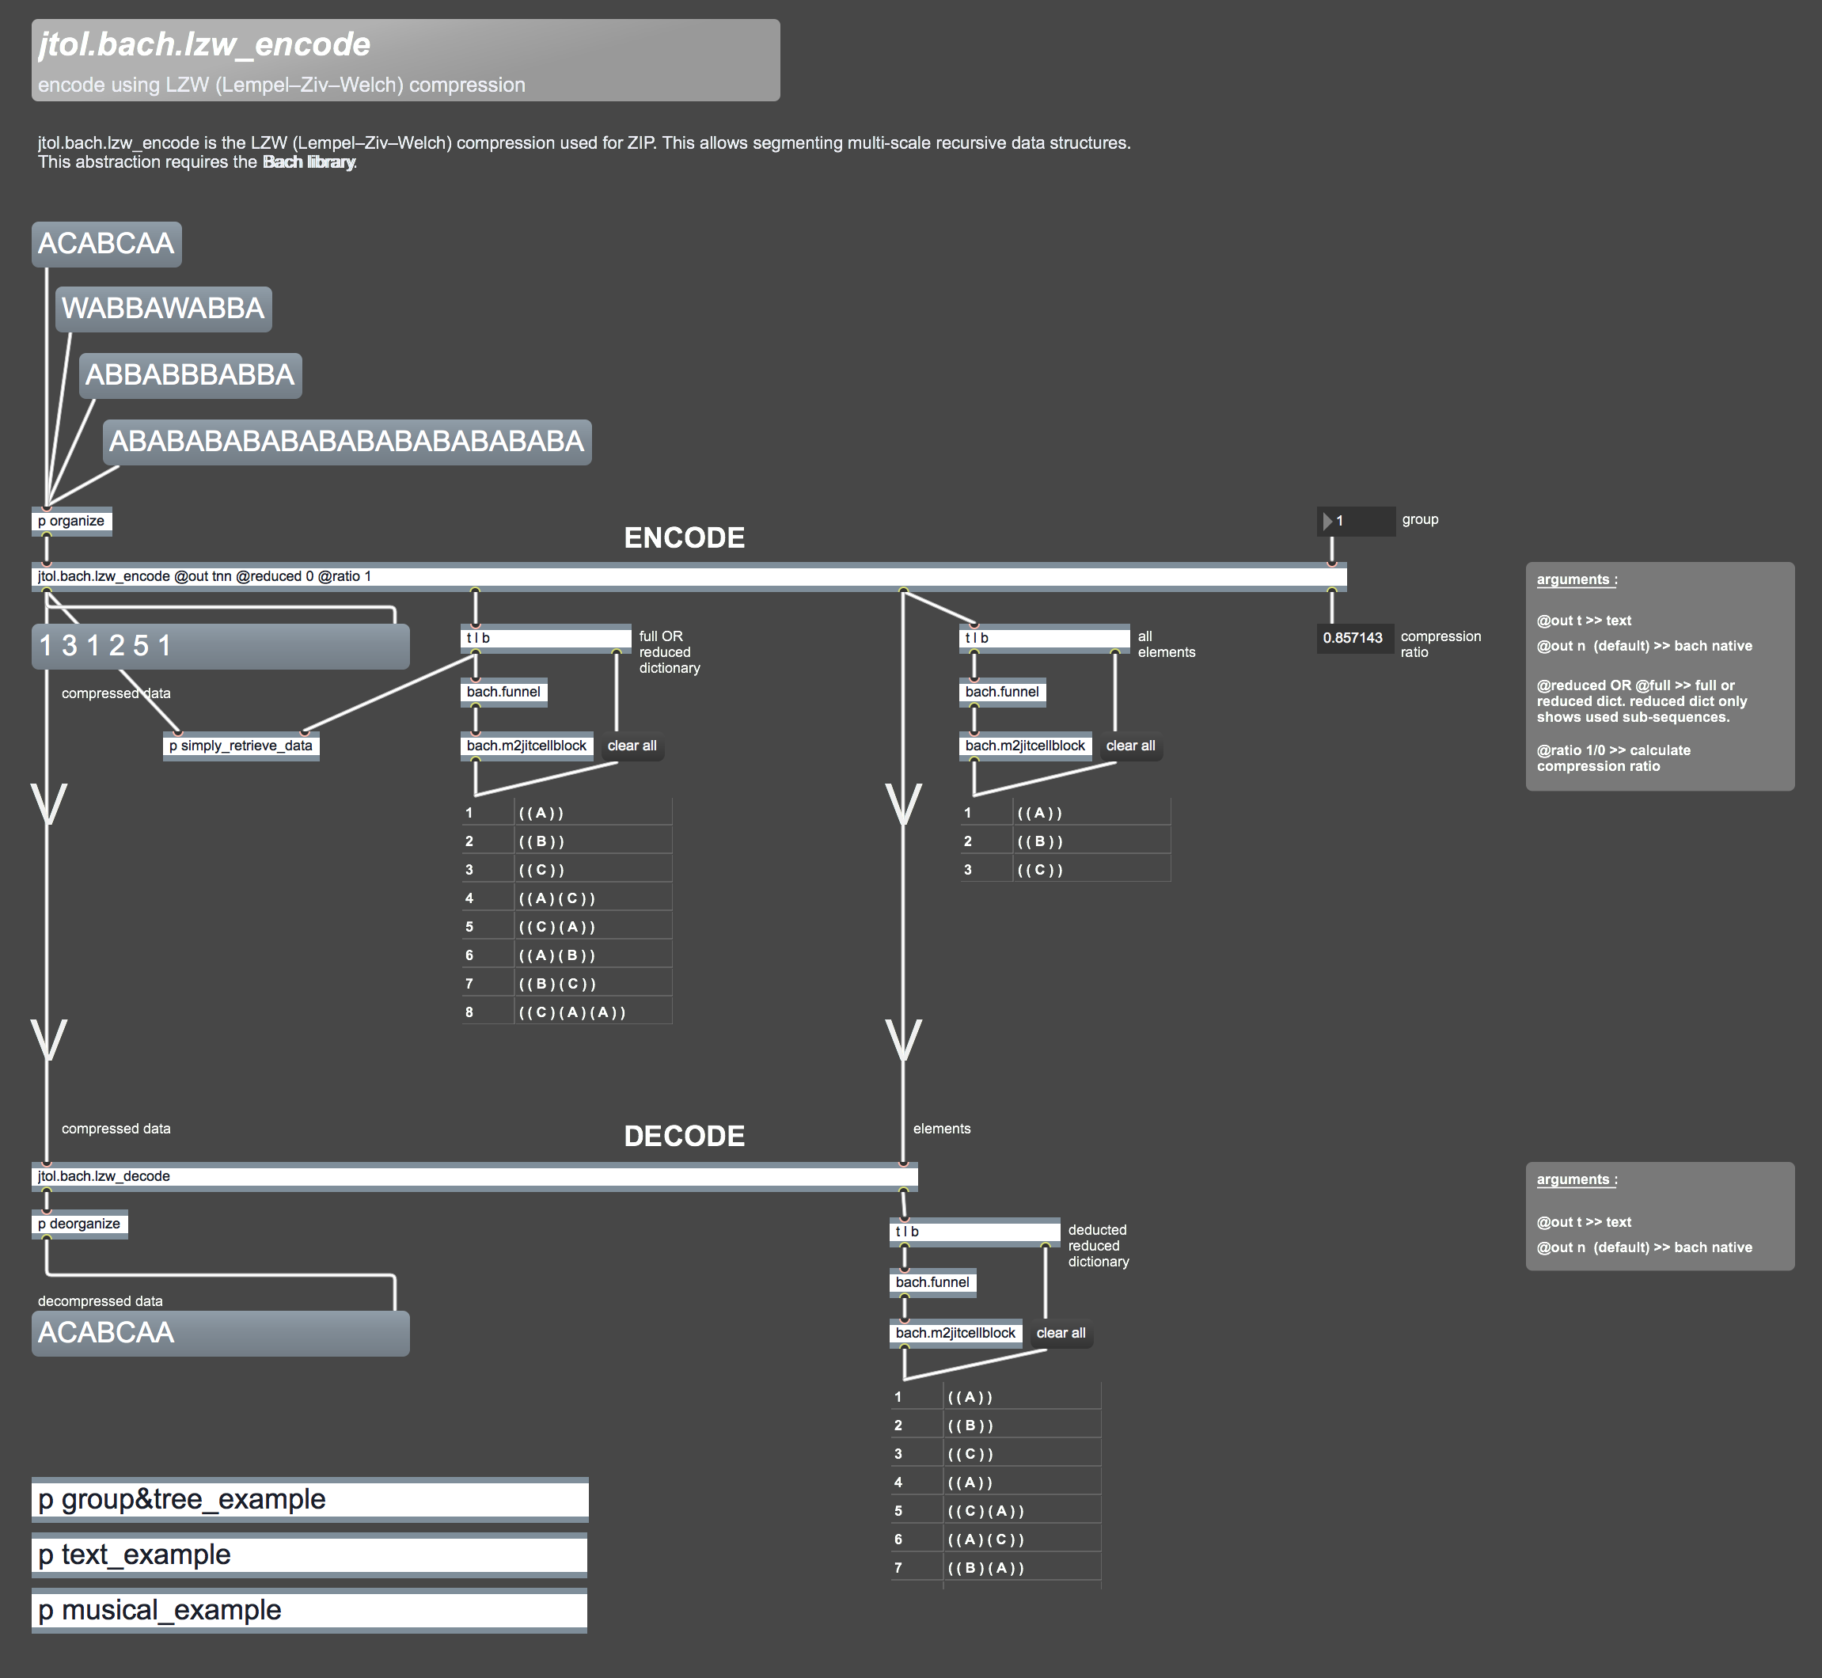Click the compression ratio 0.857143 number box
Screen dimensions: 1822x1678
point(1353,637)
